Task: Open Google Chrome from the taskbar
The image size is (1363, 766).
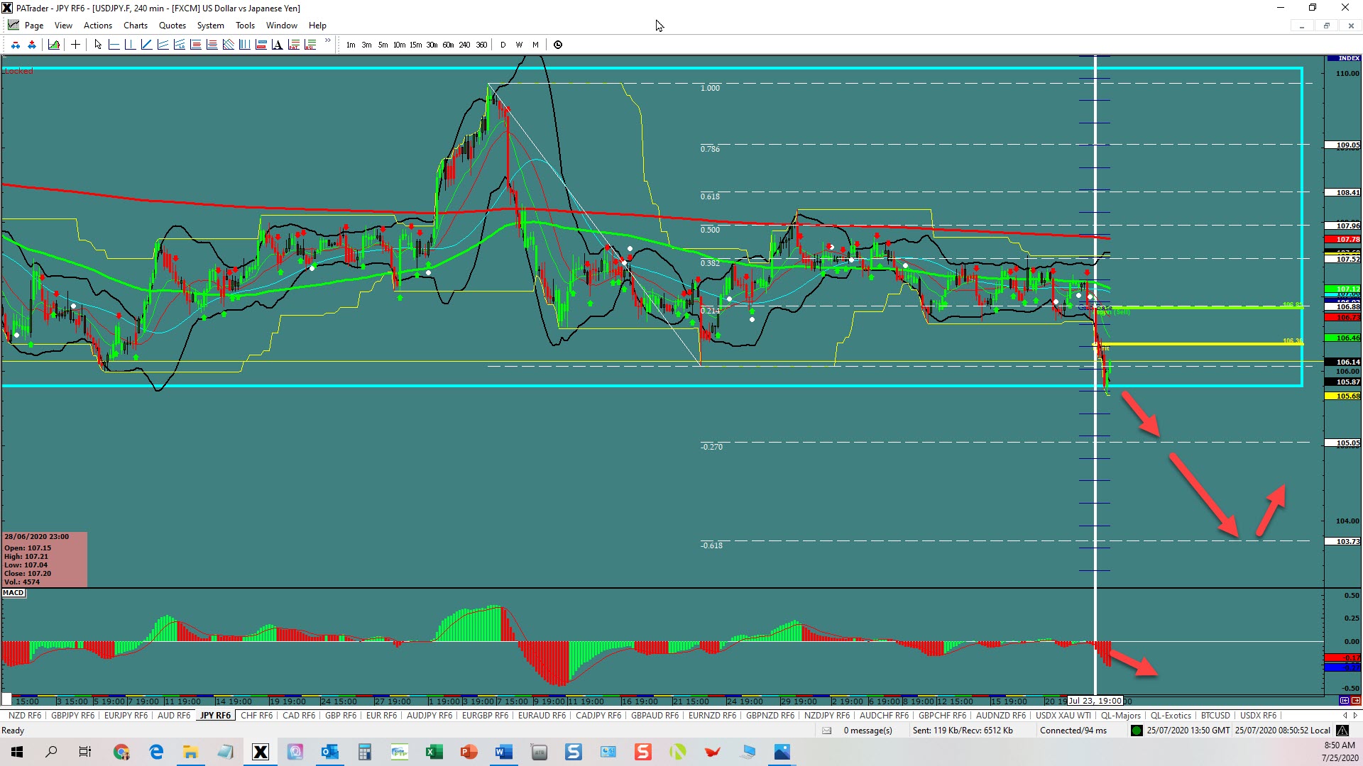Action: [x=121, y=752]
